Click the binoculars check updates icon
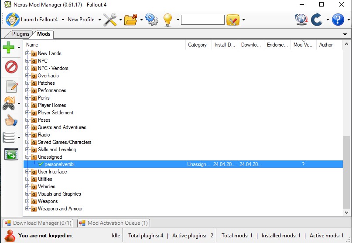 [x=9, y=103]
